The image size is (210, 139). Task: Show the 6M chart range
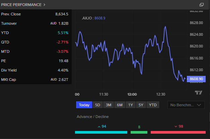pyautogui.click(x=120, y=105)
